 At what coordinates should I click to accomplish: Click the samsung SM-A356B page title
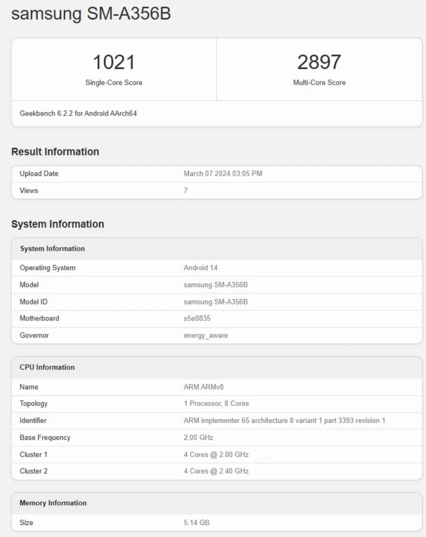pos(91,14)
